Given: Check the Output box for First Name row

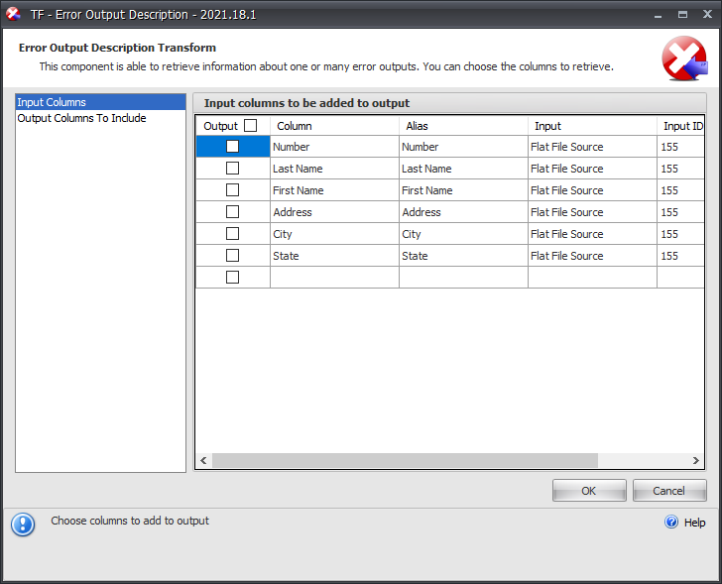Looking at the screenshot, I should coord(232,189).
